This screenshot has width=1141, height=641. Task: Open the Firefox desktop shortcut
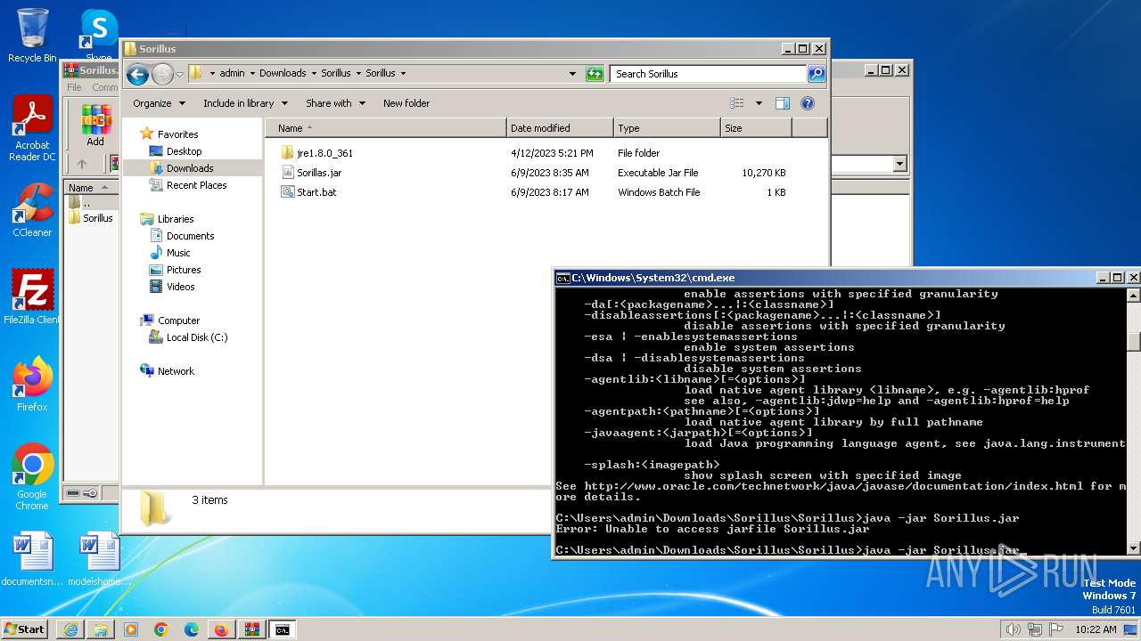(32, 384)
